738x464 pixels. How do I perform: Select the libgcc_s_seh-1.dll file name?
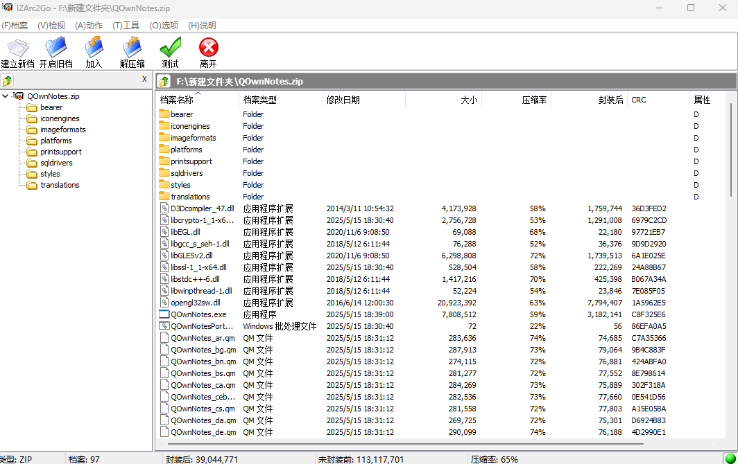coord(200,244)
